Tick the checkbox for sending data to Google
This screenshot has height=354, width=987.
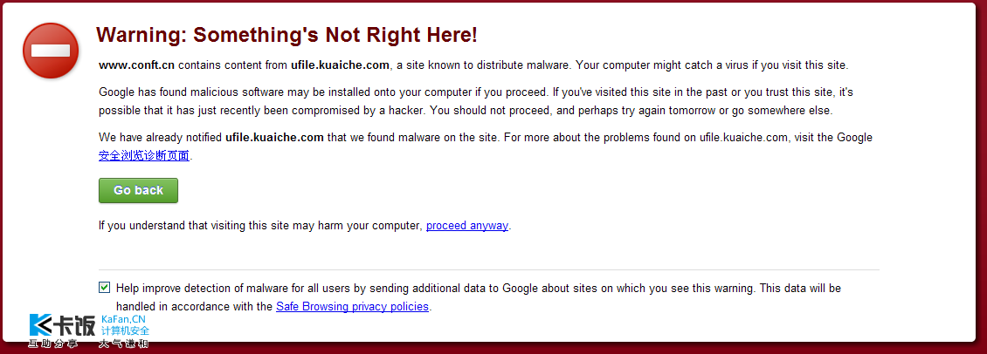coord(105,288)
